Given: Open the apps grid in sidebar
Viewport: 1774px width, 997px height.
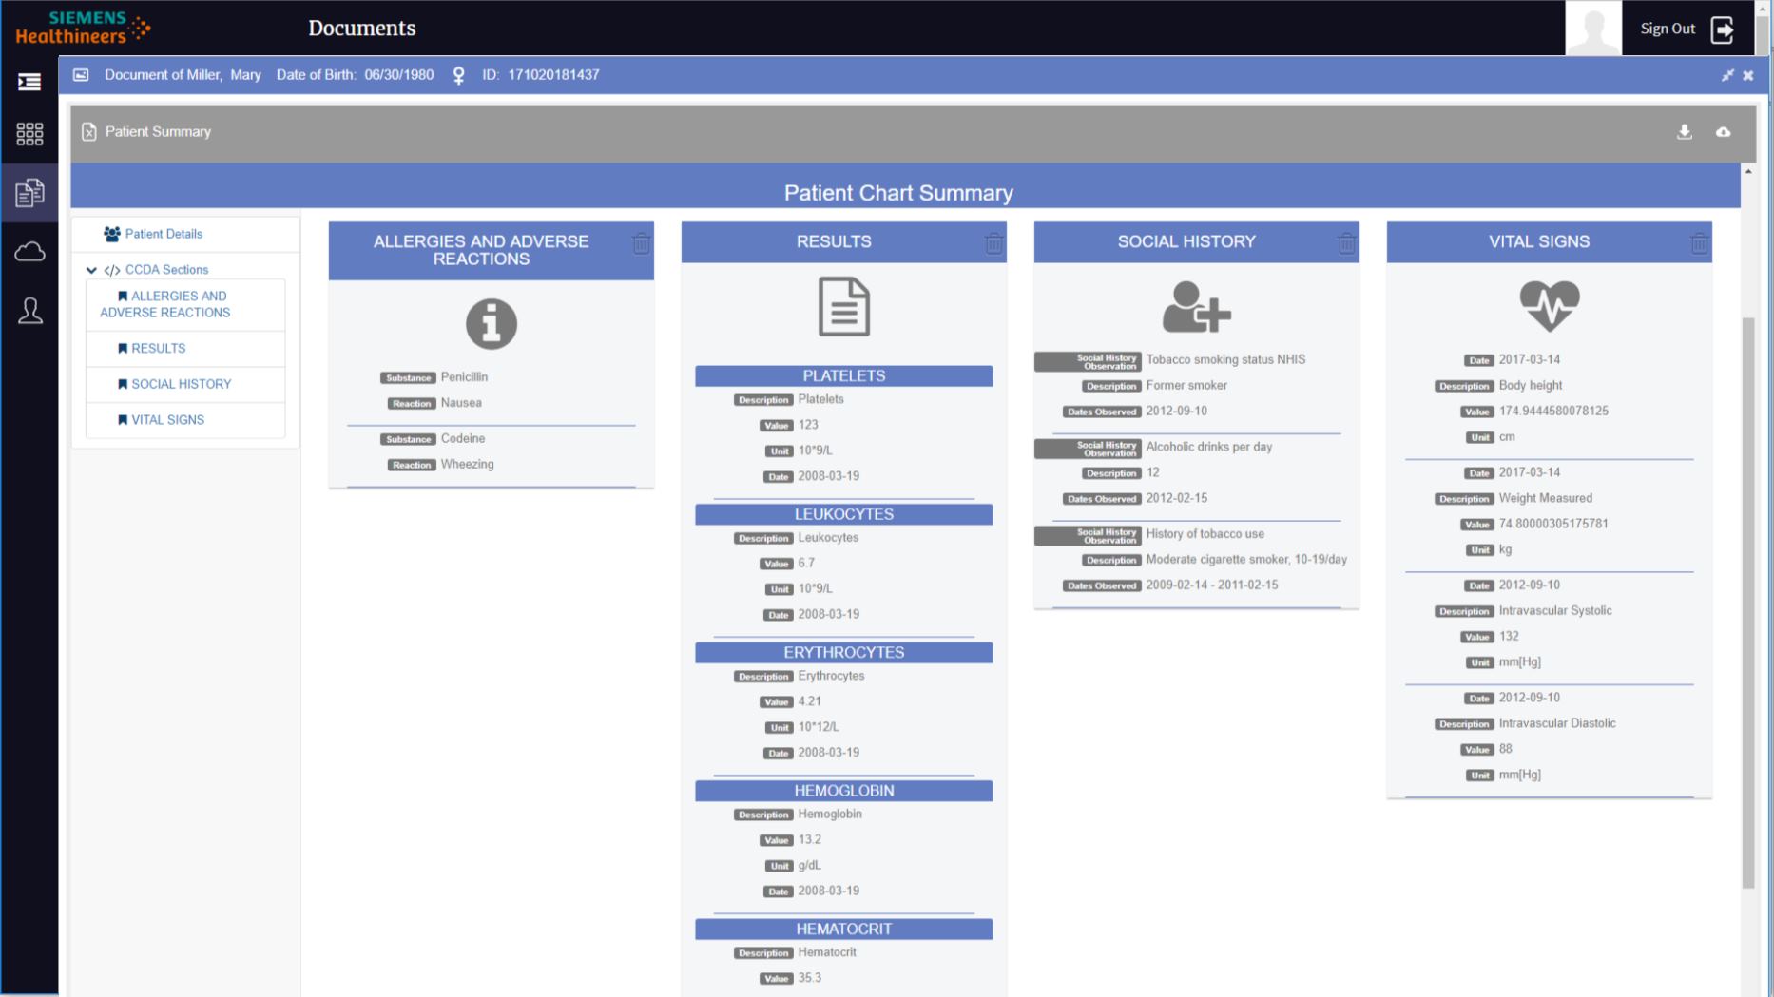Looking at the screenshot, I should [29, 134].
